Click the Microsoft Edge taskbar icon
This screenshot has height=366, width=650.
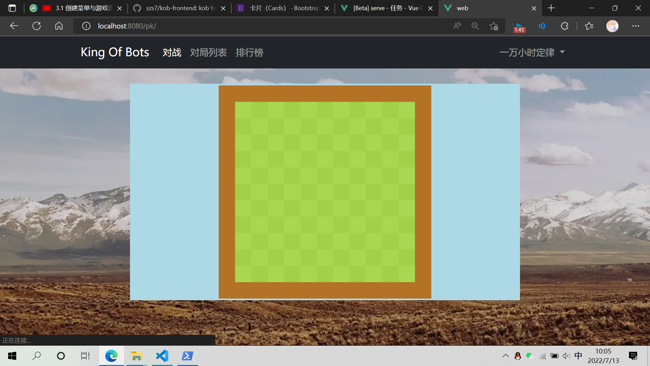click(x=111, y=356)
